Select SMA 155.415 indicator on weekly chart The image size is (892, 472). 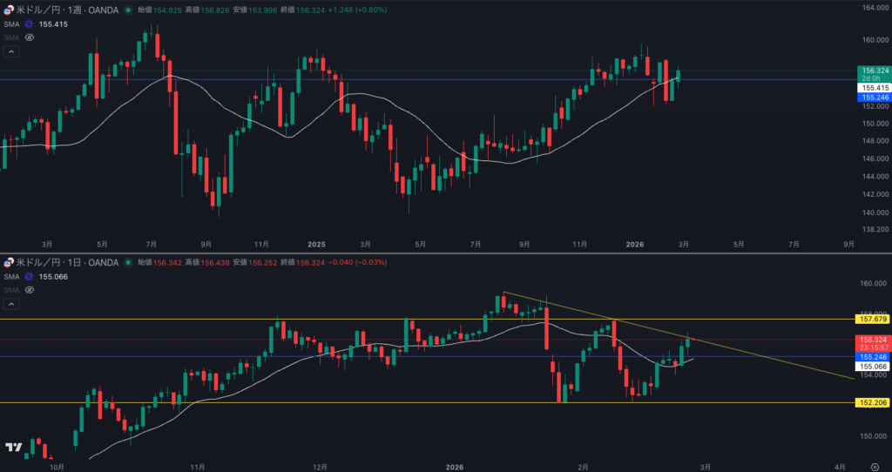click(x=52, y=24)
